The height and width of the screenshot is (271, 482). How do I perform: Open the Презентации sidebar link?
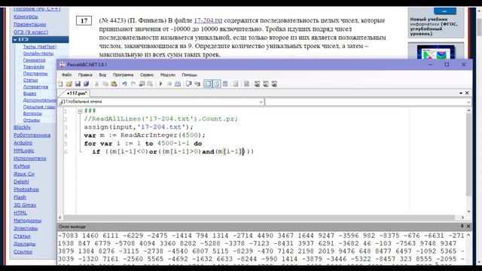pos(30,24)
